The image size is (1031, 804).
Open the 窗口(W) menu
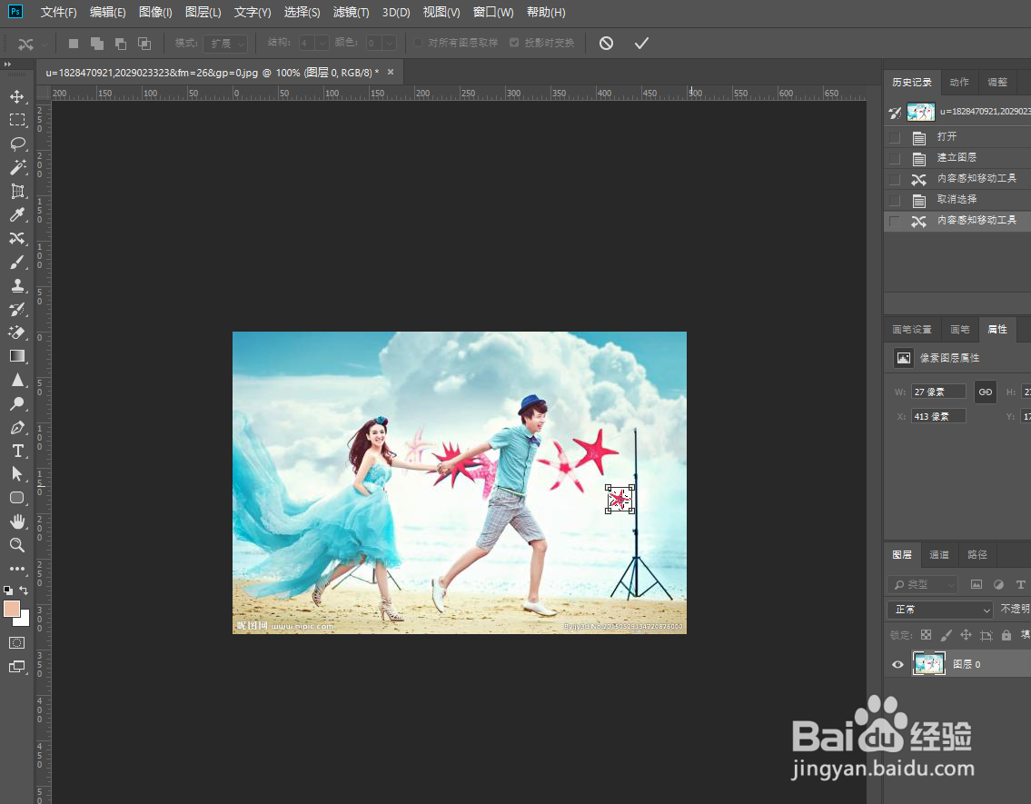click(x=494, y=13)
